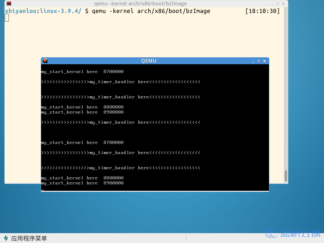Screen dimensions: 324x243
Task: Click the taskbar separator handle
Action: [186, 238]
